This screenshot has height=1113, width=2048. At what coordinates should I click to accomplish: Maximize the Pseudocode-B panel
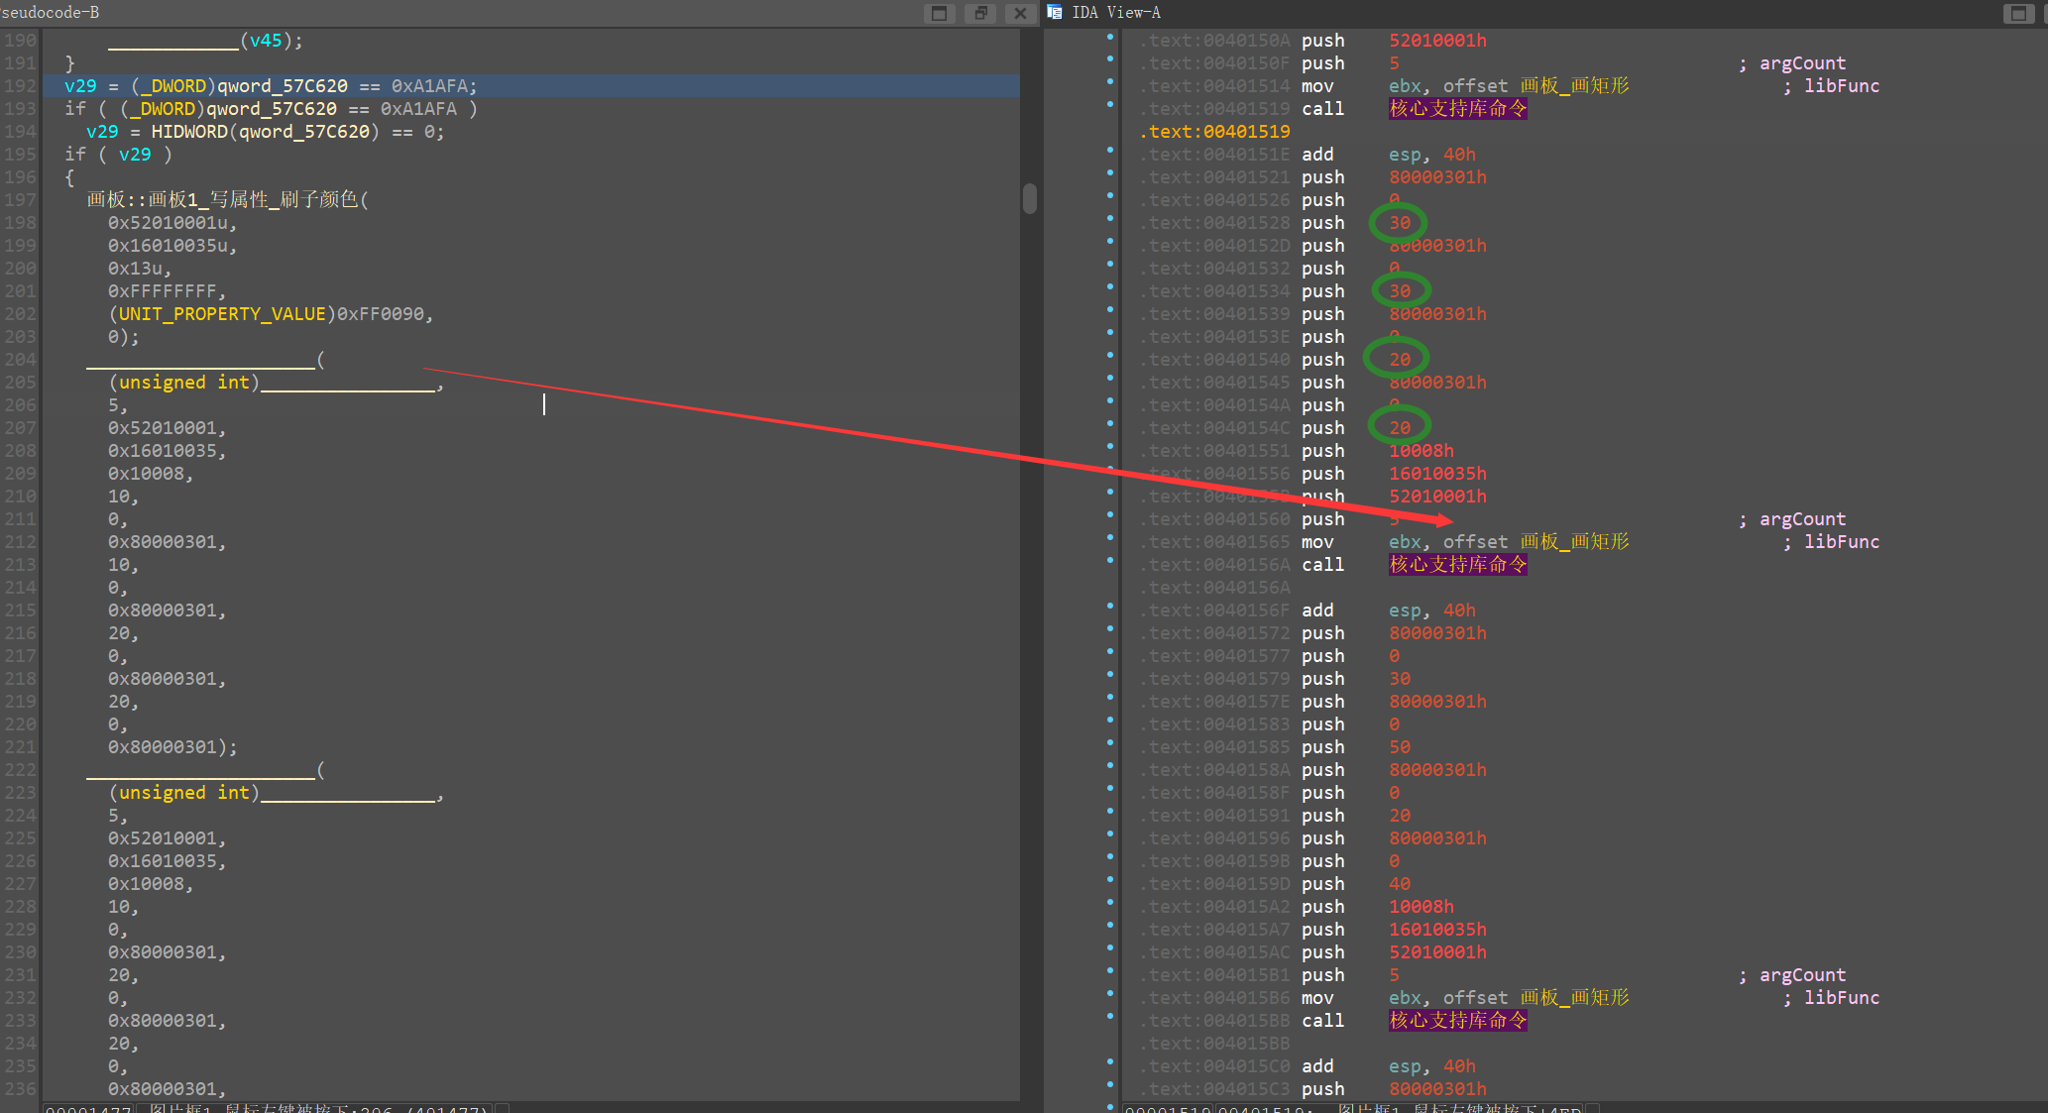pos(939,13)
